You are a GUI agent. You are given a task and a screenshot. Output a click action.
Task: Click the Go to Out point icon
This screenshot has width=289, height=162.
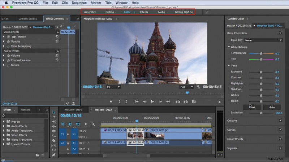168,102
